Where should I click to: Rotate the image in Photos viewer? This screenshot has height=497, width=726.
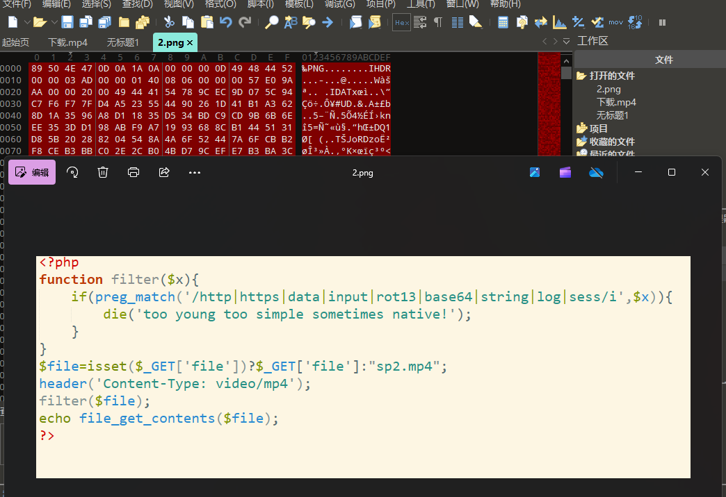coord(72,172)
